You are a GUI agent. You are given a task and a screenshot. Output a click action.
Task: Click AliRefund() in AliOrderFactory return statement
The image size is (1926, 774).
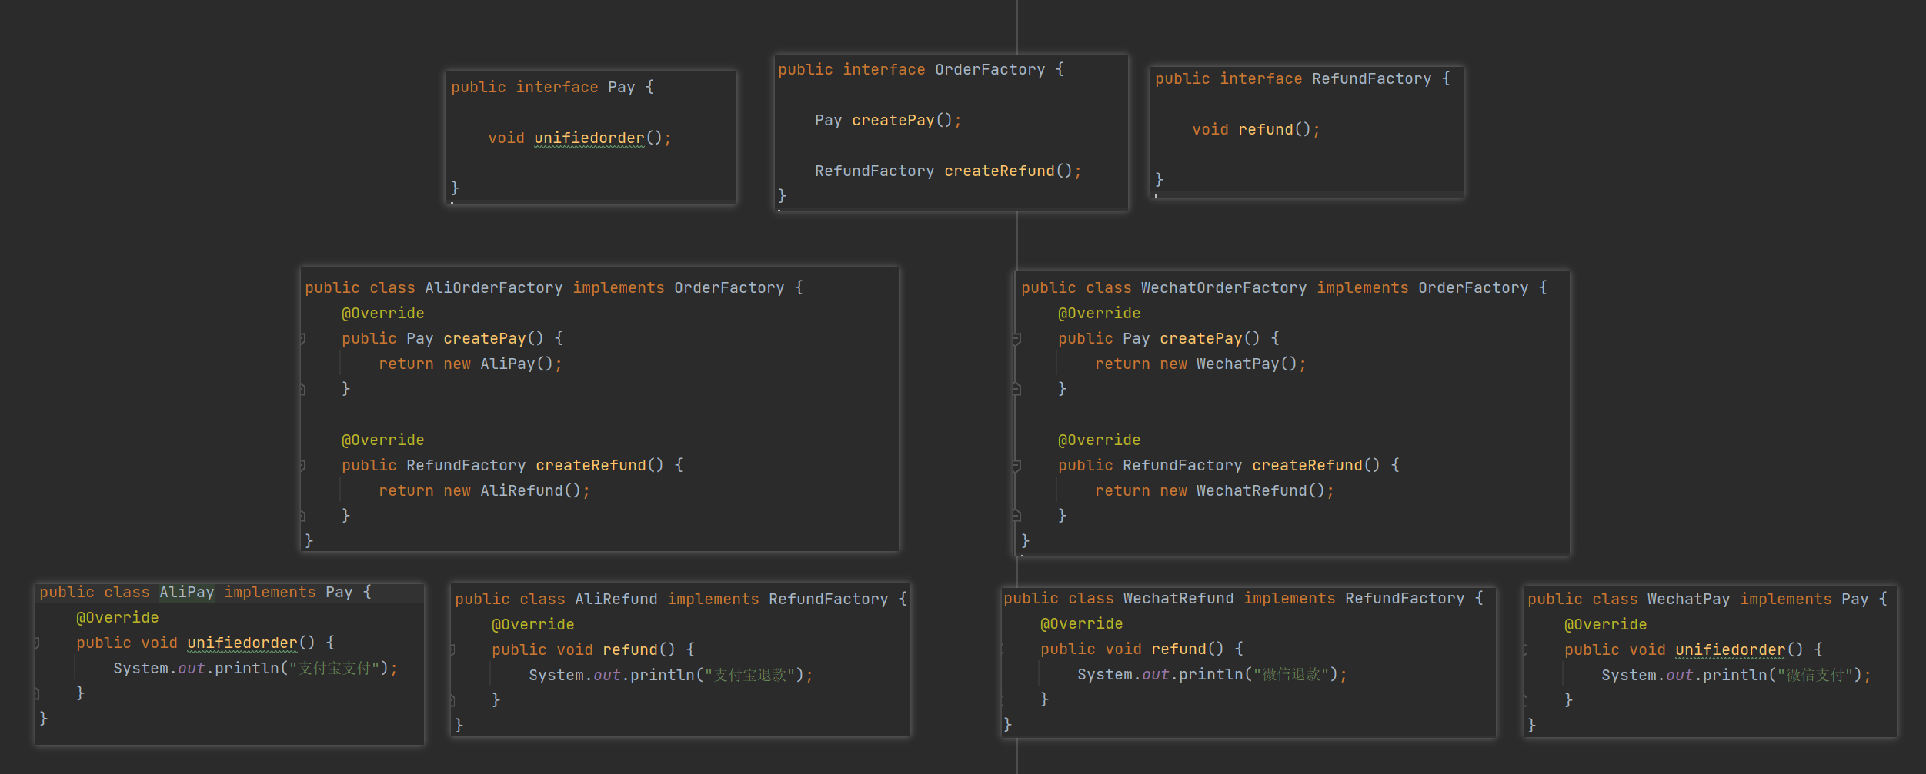point(530,491)
